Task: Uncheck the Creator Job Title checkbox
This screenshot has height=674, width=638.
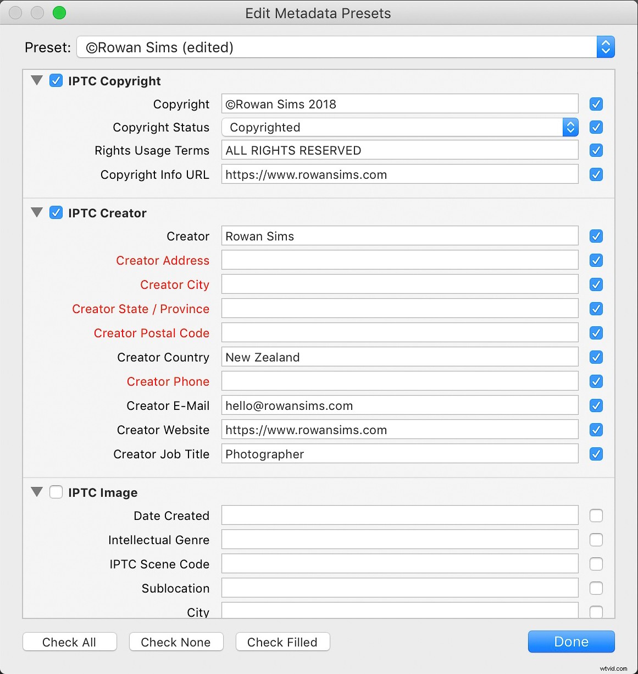Action: pos(596,454)
